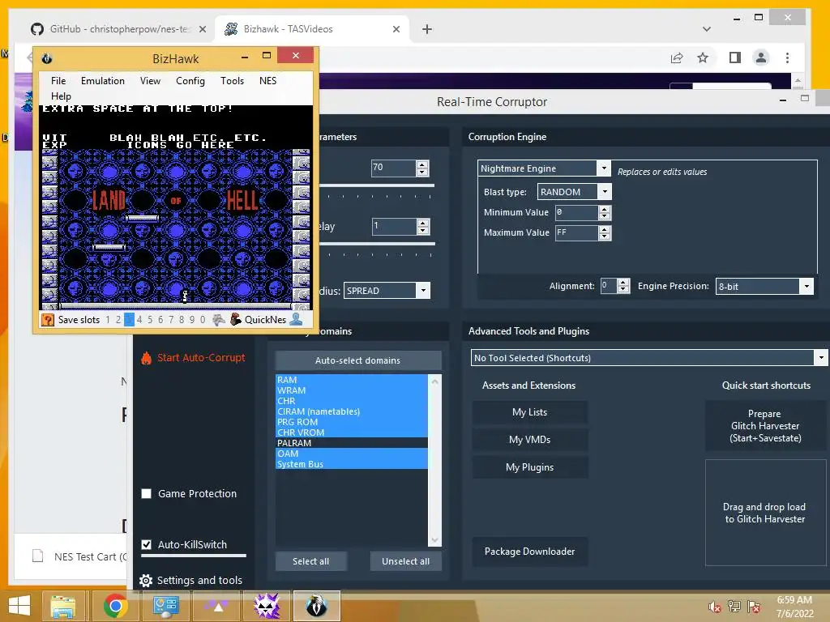Open Chrome three-dot menu

click(x=787, y=58)
